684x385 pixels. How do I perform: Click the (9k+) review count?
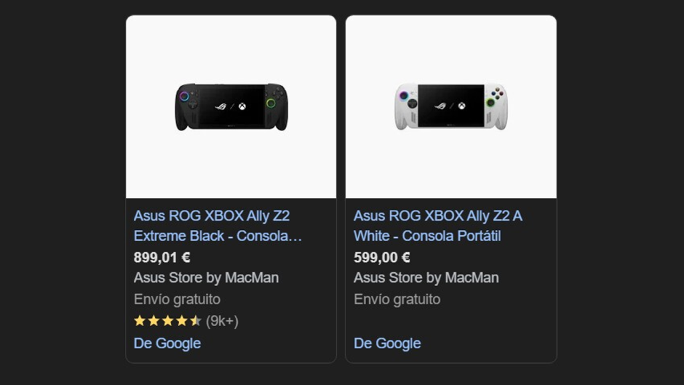[x=222, y=321]
